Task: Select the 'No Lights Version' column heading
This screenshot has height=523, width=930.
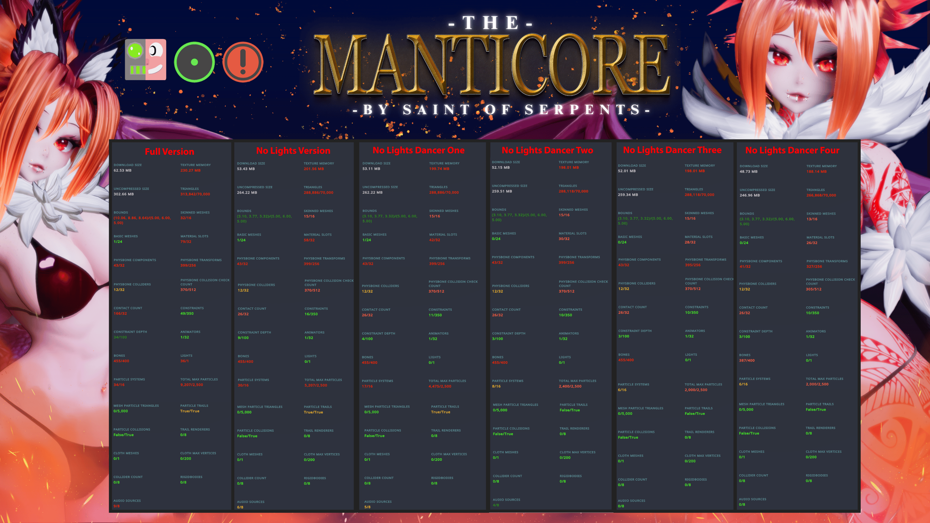Action: [x=293, y=151]
